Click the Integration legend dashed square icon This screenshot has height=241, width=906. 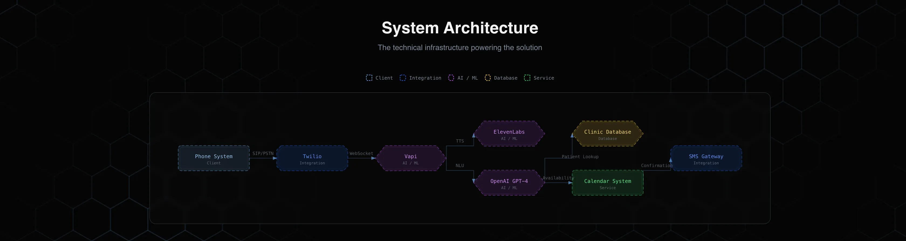pos(403,78)
